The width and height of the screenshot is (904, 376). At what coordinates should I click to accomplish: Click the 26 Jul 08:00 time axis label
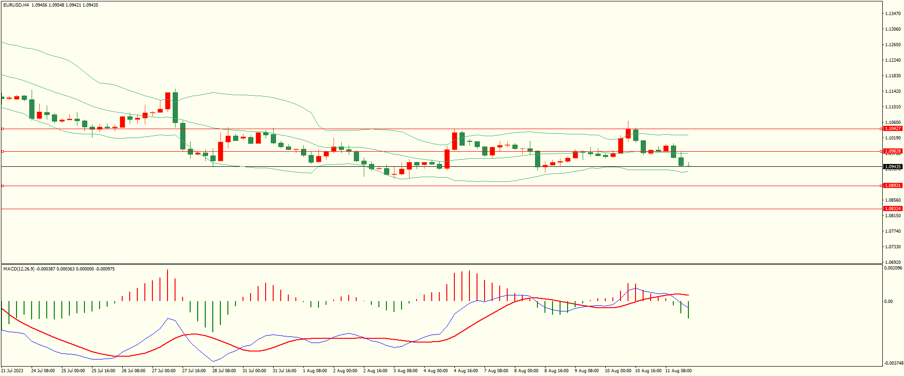(x=134, y=371)
